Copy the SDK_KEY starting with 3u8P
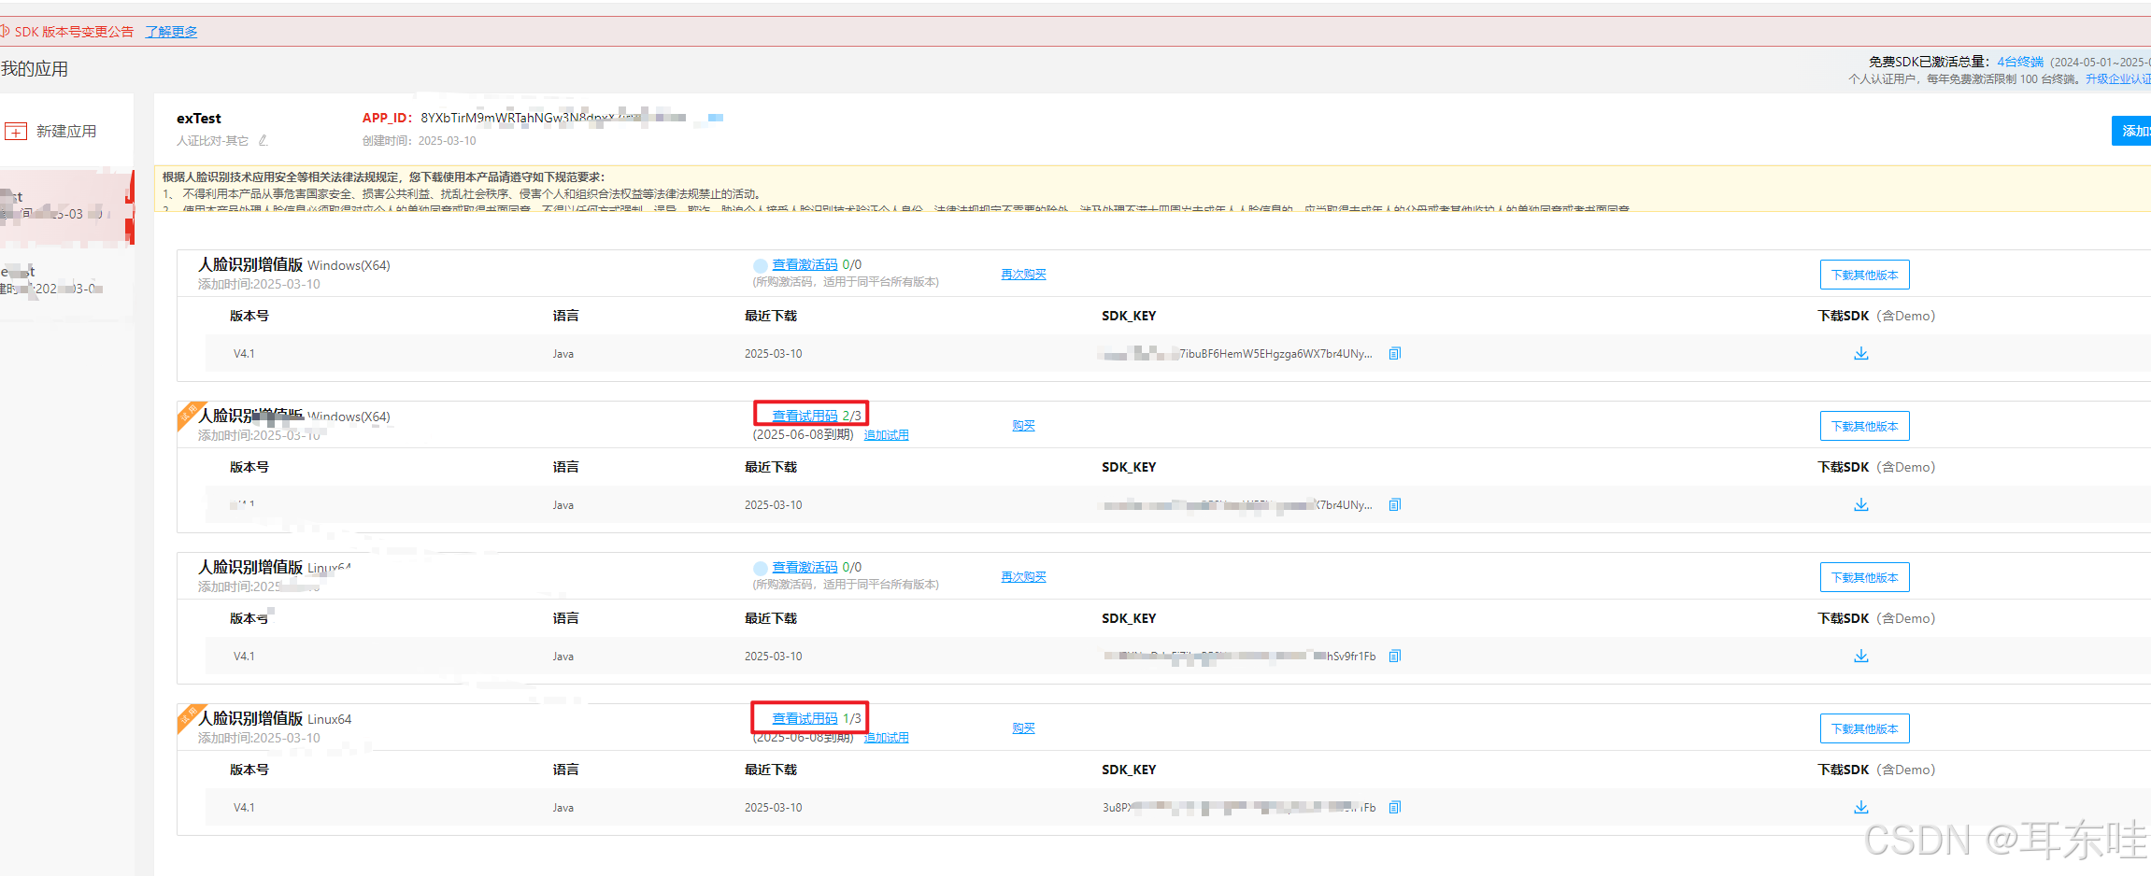This screenshot has width=2151, height=876. click(1394, 807)
